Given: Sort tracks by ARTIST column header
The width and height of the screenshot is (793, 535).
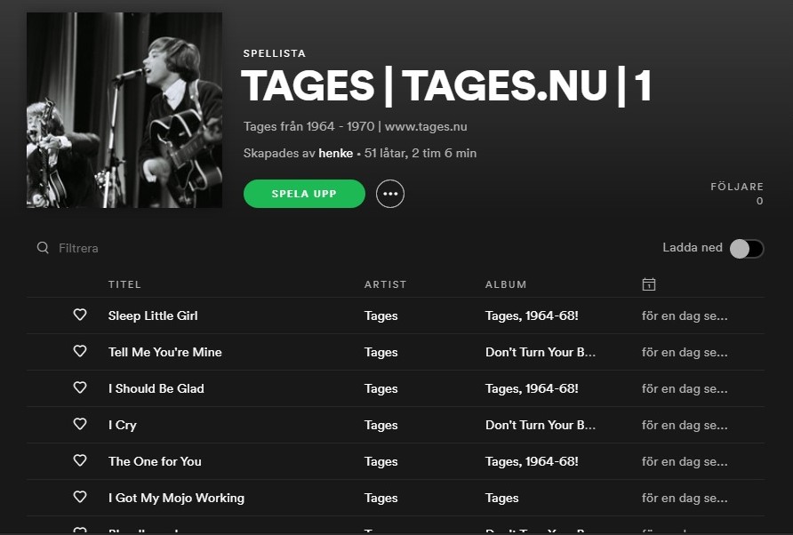Looking at the screenshot, I should [385, 284].
